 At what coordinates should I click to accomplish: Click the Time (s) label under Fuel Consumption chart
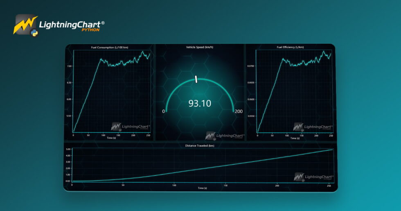point(111,138)
